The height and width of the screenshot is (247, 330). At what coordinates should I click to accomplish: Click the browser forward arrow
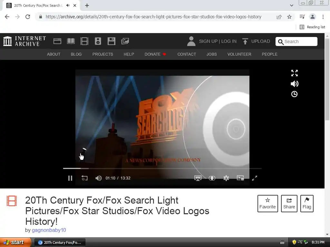(x=17, y=17)
